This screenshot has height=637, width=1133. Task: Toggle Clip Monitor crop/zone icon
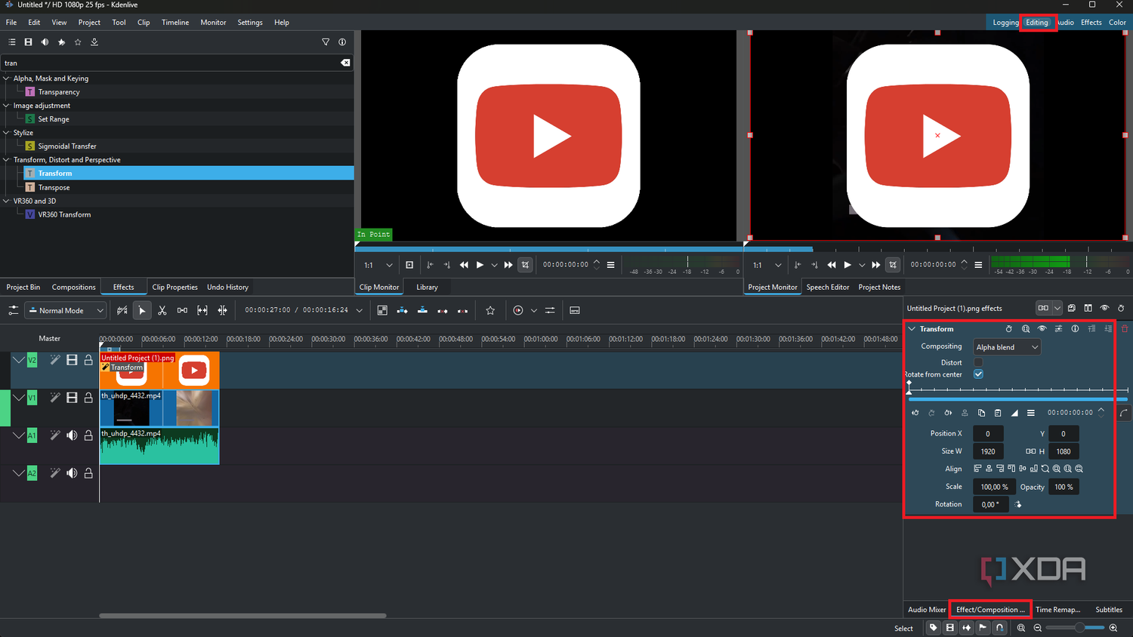coord(525,265)
